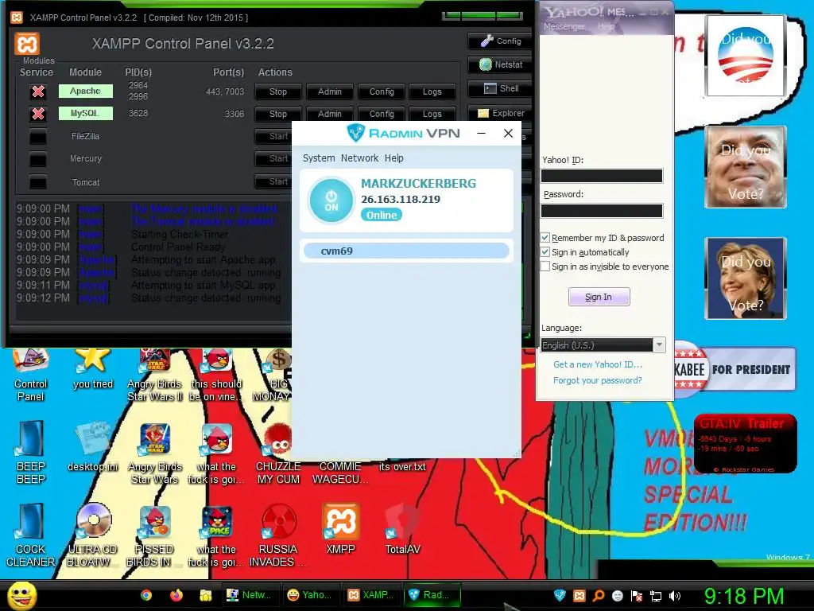Check Sign in as invisible to everyone
814x611 pixels.
(545, 267)
